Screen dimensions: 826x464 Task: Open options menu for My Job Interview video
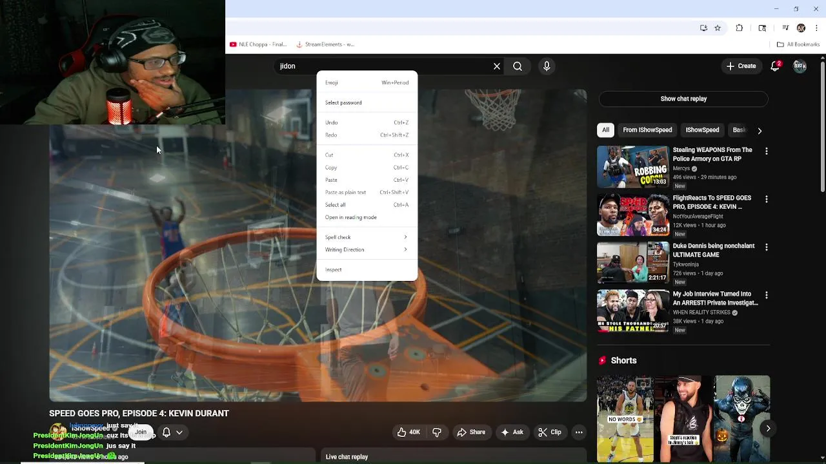[x=766, y=295]
